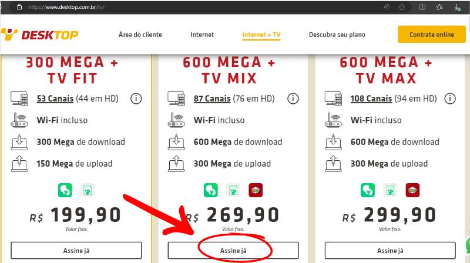This screenshot has width=470, height=263.
Task: Click the read aloud icon in address bar
Action: pos(387,8)
